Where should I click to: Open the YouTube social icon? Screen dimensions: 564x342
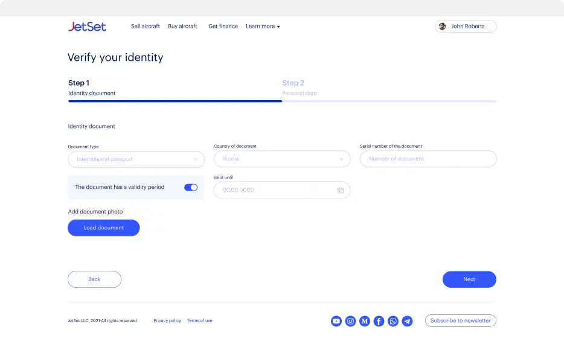[x=336, y=321]
